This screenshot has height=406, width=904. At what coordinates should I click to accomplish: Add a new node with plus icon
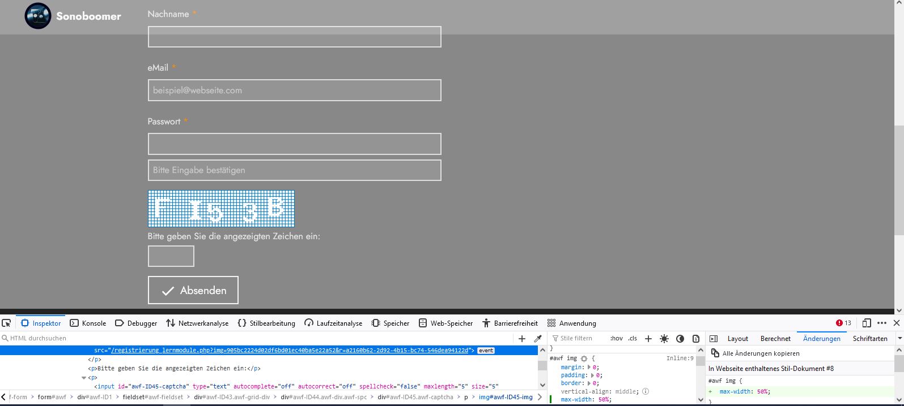point(522,339)
